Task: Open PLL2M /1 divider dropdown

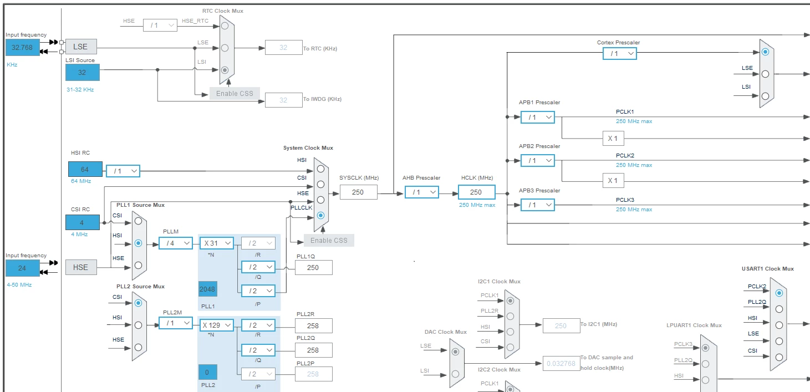Action: tap(176, 323)
